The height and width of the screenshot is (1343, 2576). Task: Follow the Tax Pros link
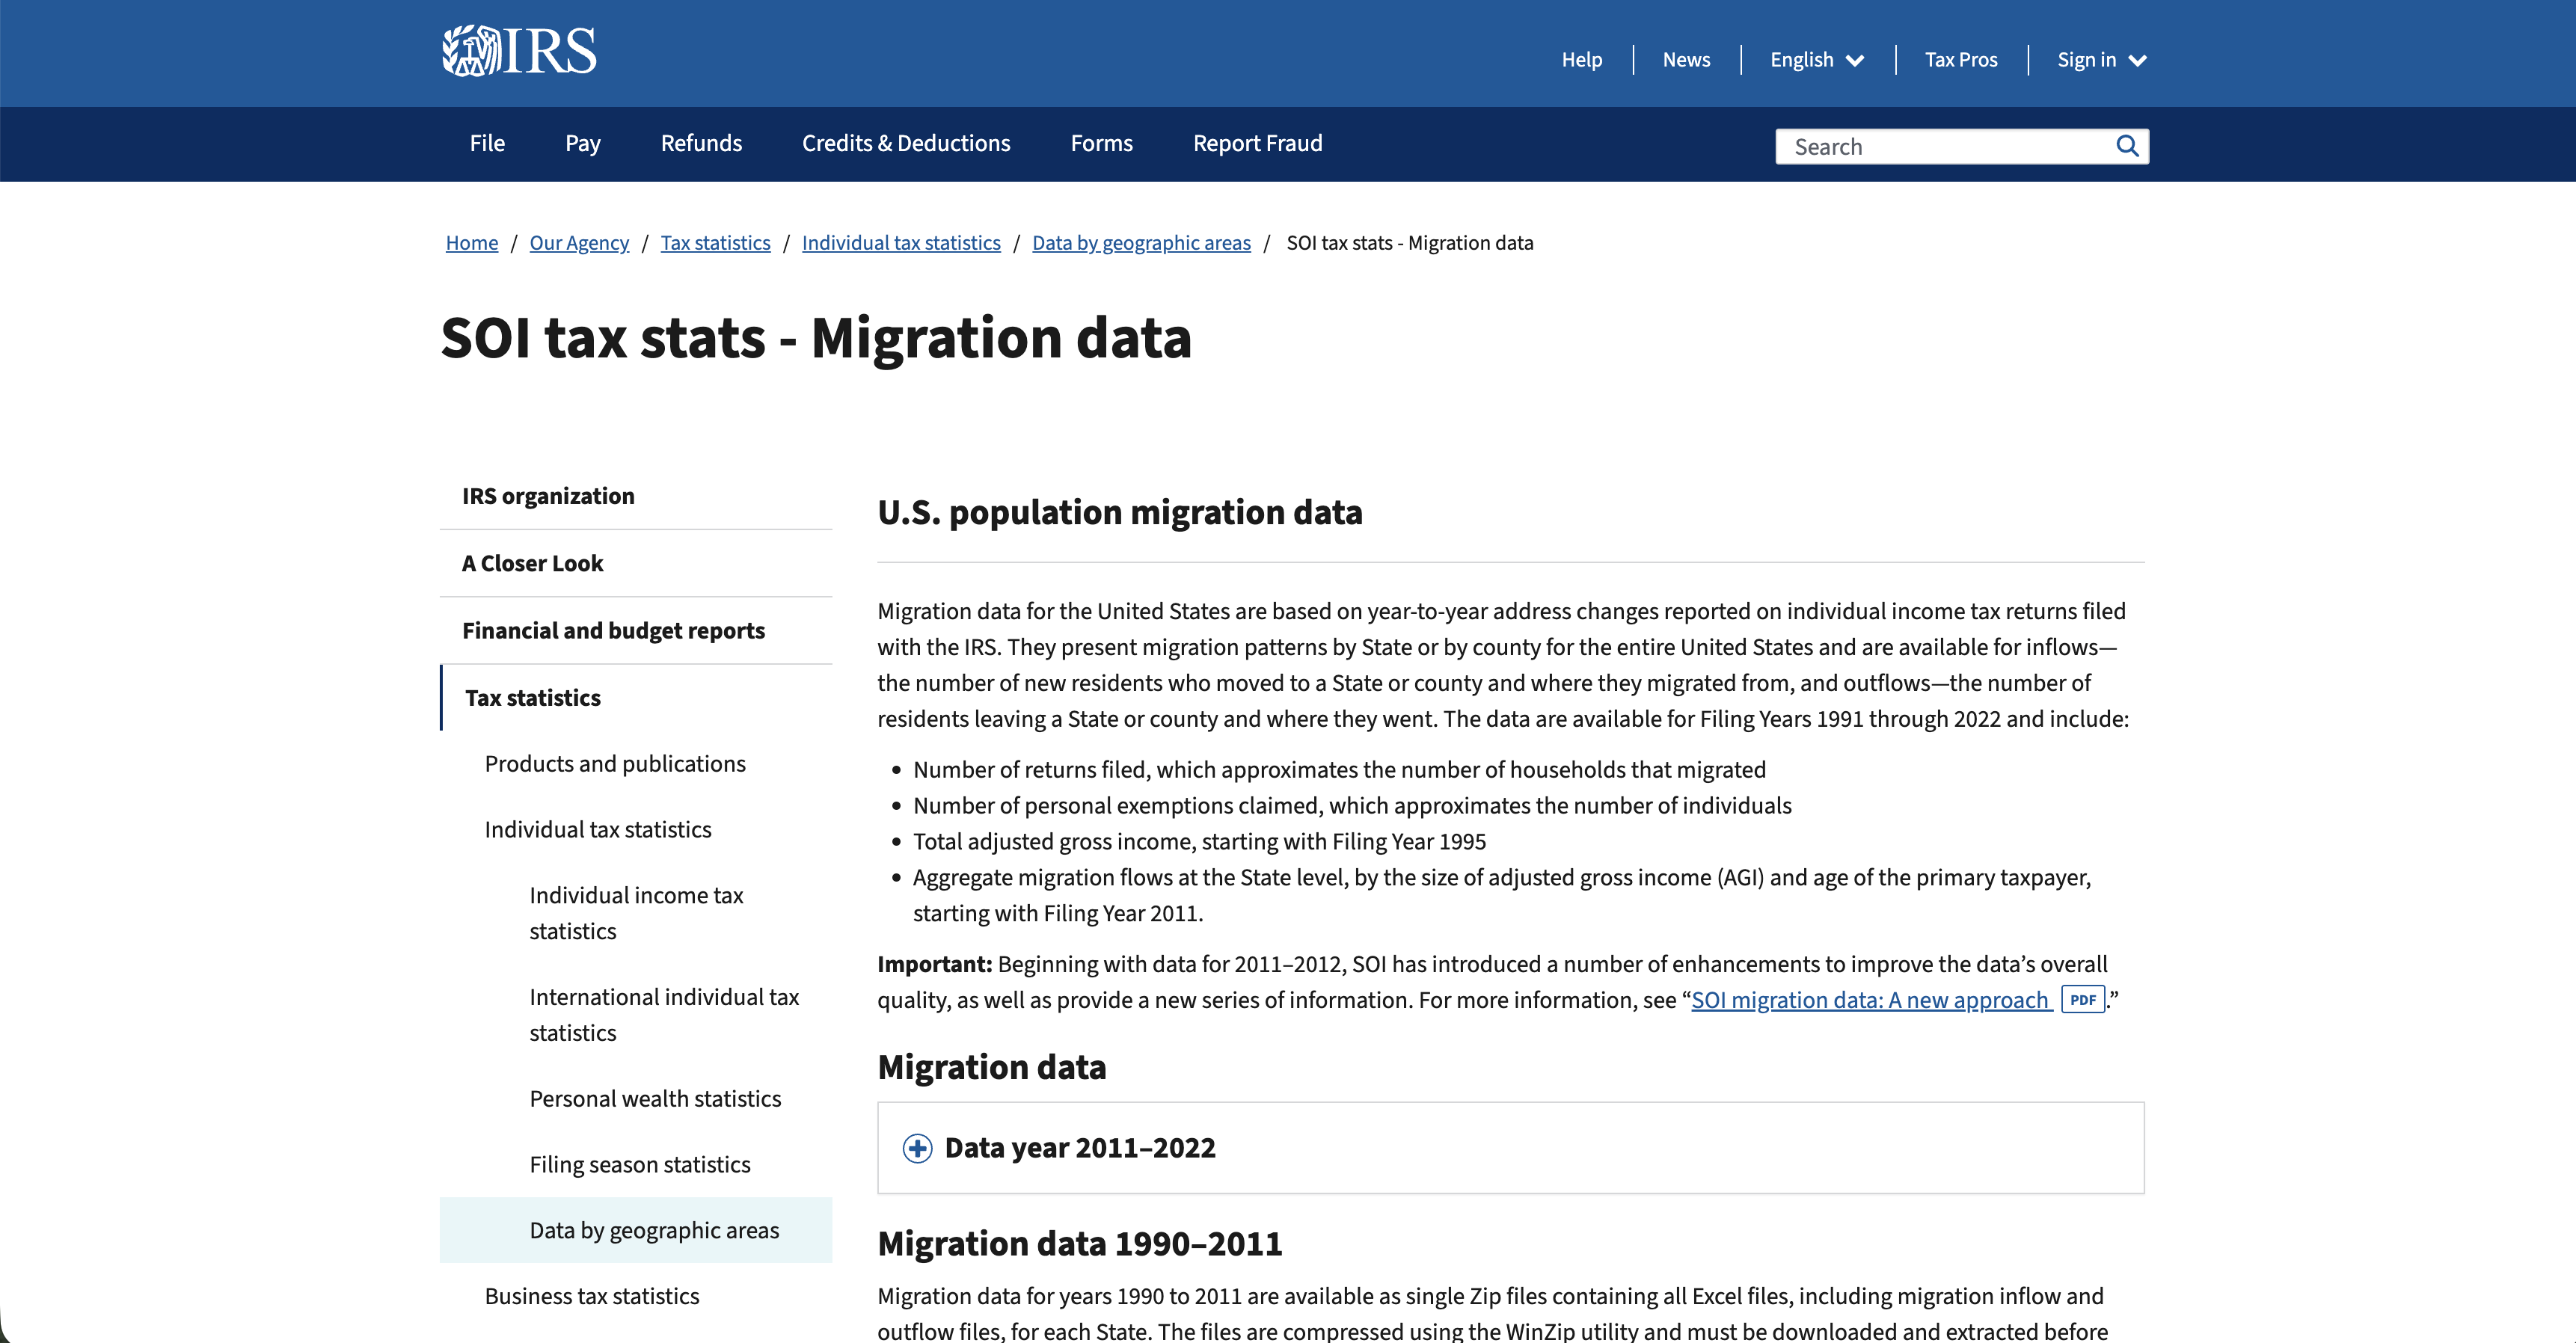click(x=1960, y=60)
